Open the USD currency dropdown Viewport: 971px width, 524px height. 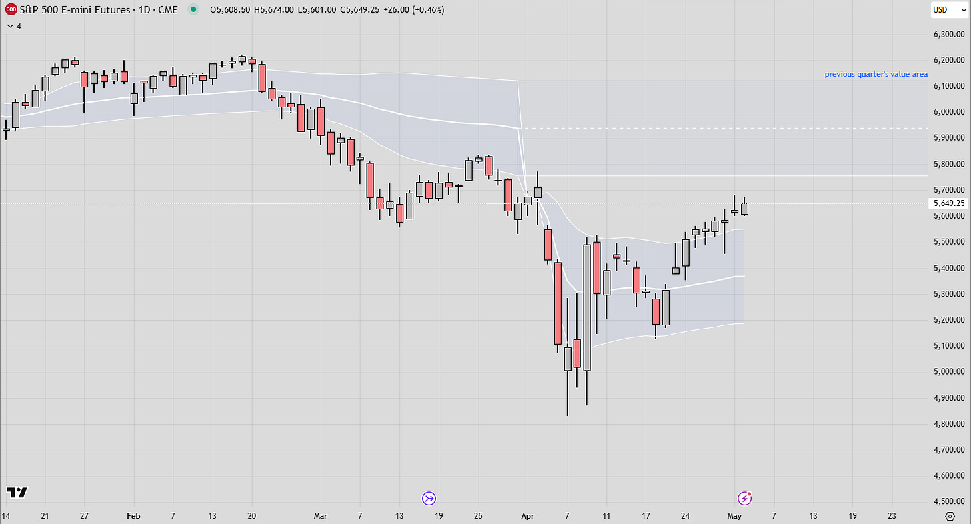pos(949,10)
